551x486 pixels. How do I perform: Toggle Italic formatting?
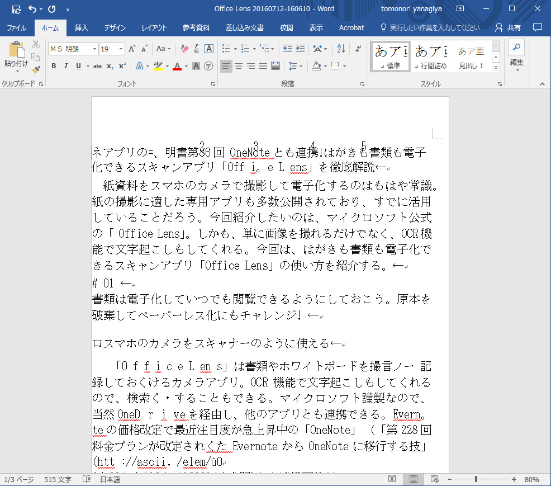click(x=66, y=66)
